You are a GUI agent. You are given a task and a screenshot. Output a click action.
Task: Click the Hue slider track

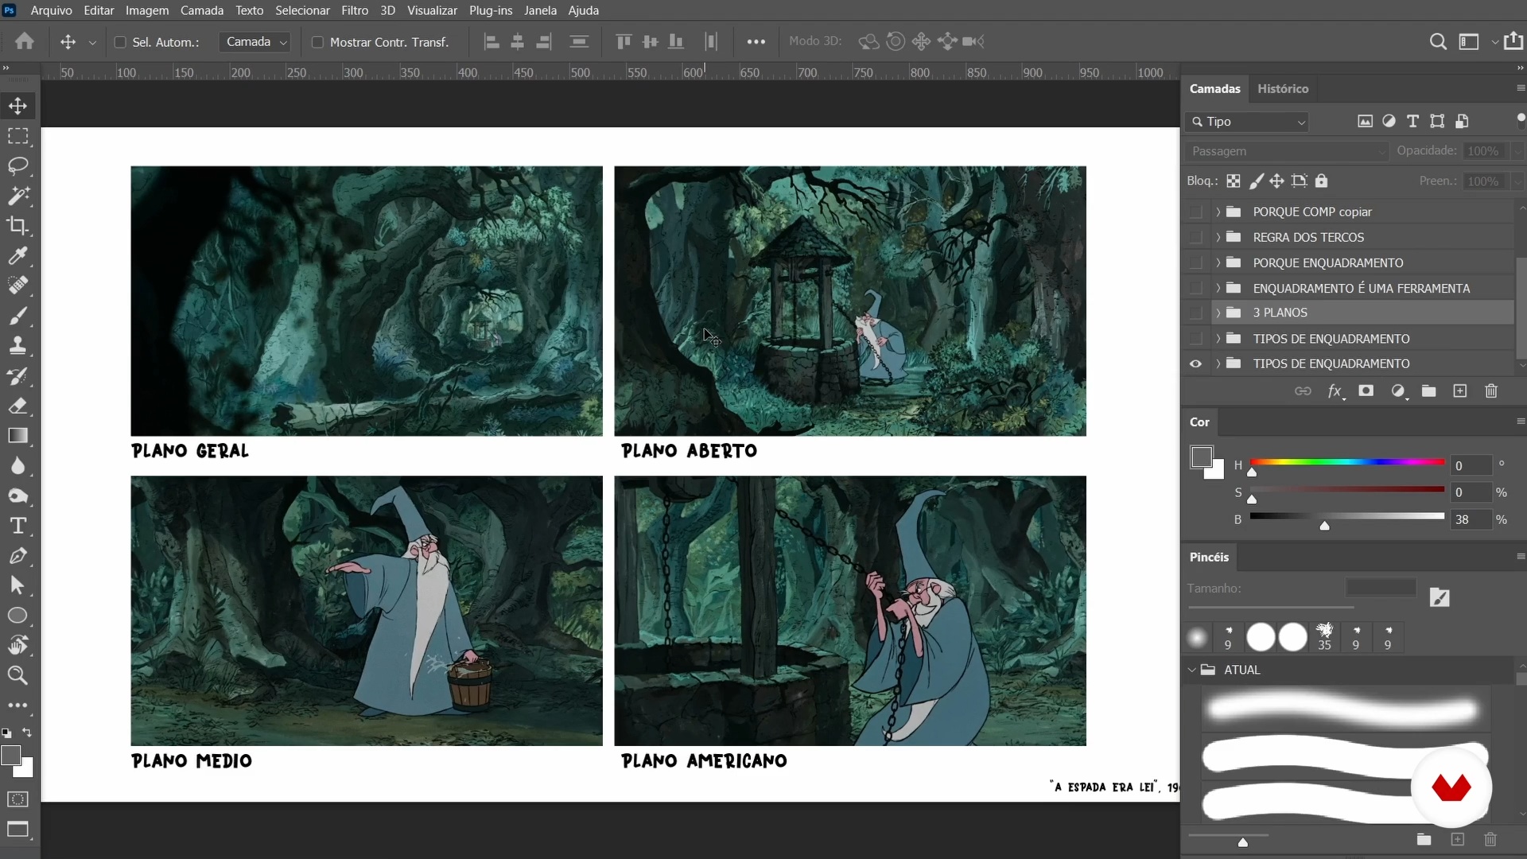tap(1347, 462)
